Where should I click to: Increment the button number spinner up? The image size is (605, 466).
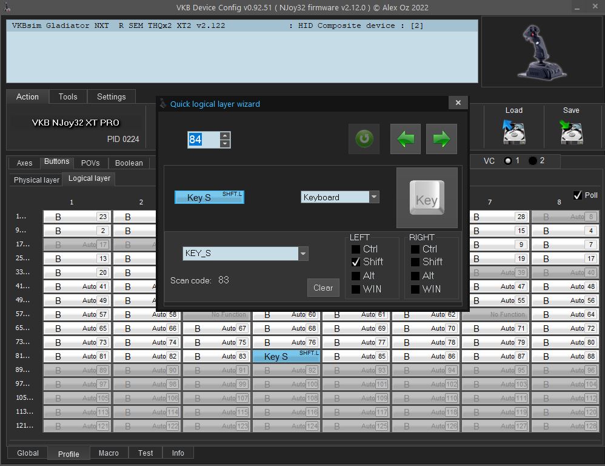click(225, 135)
